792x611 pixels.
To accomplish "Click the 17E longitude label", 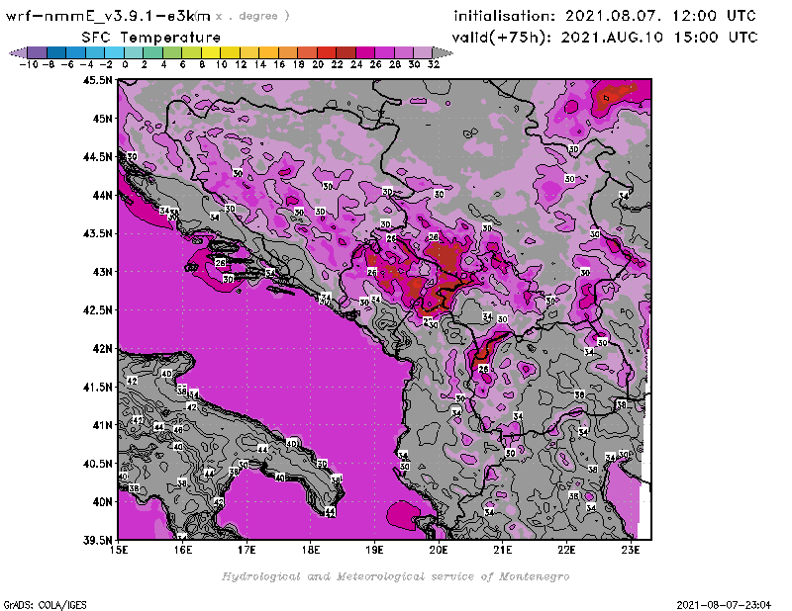I will pyautogui.click(x=247, y=550).
